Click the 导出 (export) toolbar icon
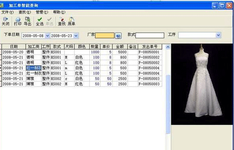 (27, 21)
